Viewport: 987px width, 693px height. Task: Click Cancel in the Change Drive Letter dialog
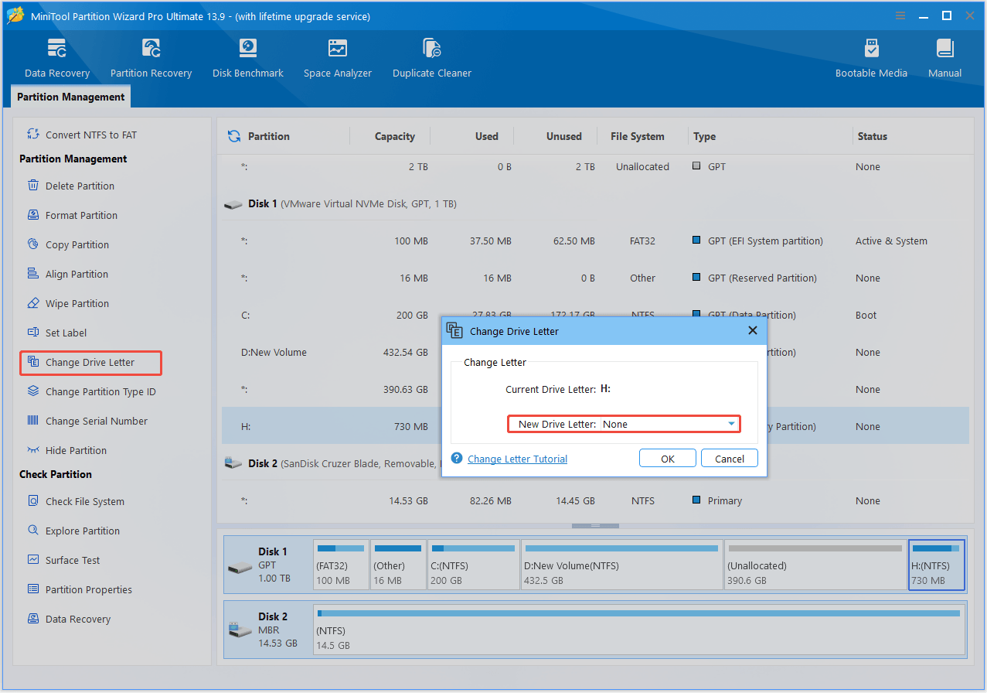[x=730, y=459]
